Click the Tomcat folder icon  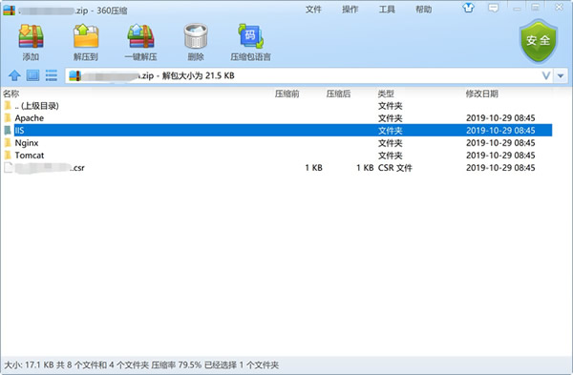point(8,155)
